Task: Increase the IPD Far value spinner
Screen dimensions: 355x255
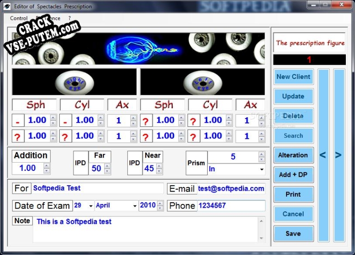Action: 107,166
